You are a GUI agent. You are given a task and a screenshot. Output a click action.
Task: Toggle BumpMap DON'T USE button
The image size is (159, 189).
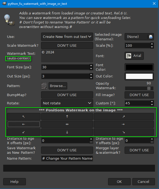(67, 95)
